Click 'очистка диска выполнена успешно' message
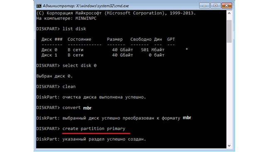Image resolution: width=265 pixels, height=152 pixels. click(x=104, y=97)
